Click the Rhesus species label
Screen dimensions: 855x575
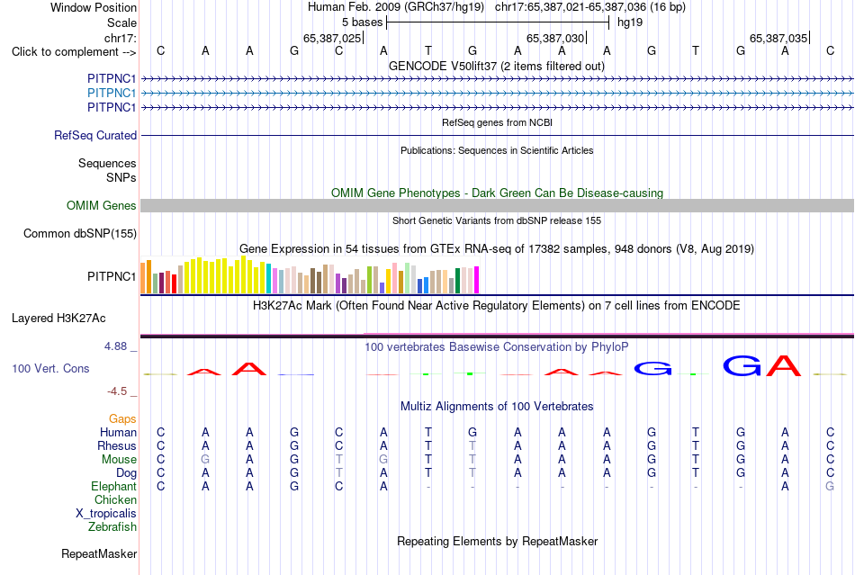tap(117, 446)
